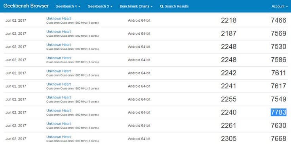Click Jun 02, 2017 in the 7466 row
Image resolution: width=291 pixels, height=144 pixels.
click(x=16, y=21)
